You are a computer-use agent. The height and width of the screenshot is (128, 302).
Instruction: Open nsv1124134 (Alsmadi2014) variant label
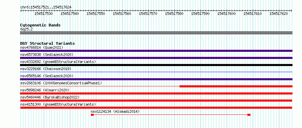coord(115,111)
